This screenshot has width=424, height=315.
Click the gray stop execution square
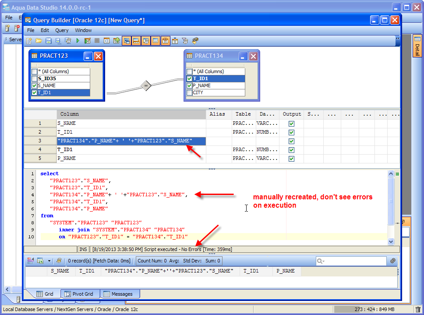point(97,41)
